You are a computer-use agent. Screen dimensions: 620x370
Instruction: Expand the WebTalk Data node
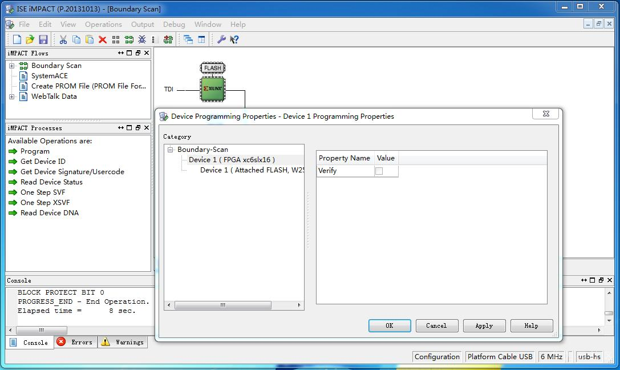[12, 96]
